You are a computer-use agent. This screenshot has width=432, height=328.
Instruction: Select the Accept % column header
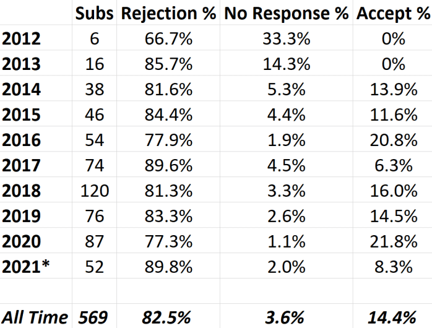(x=393, y=14)
